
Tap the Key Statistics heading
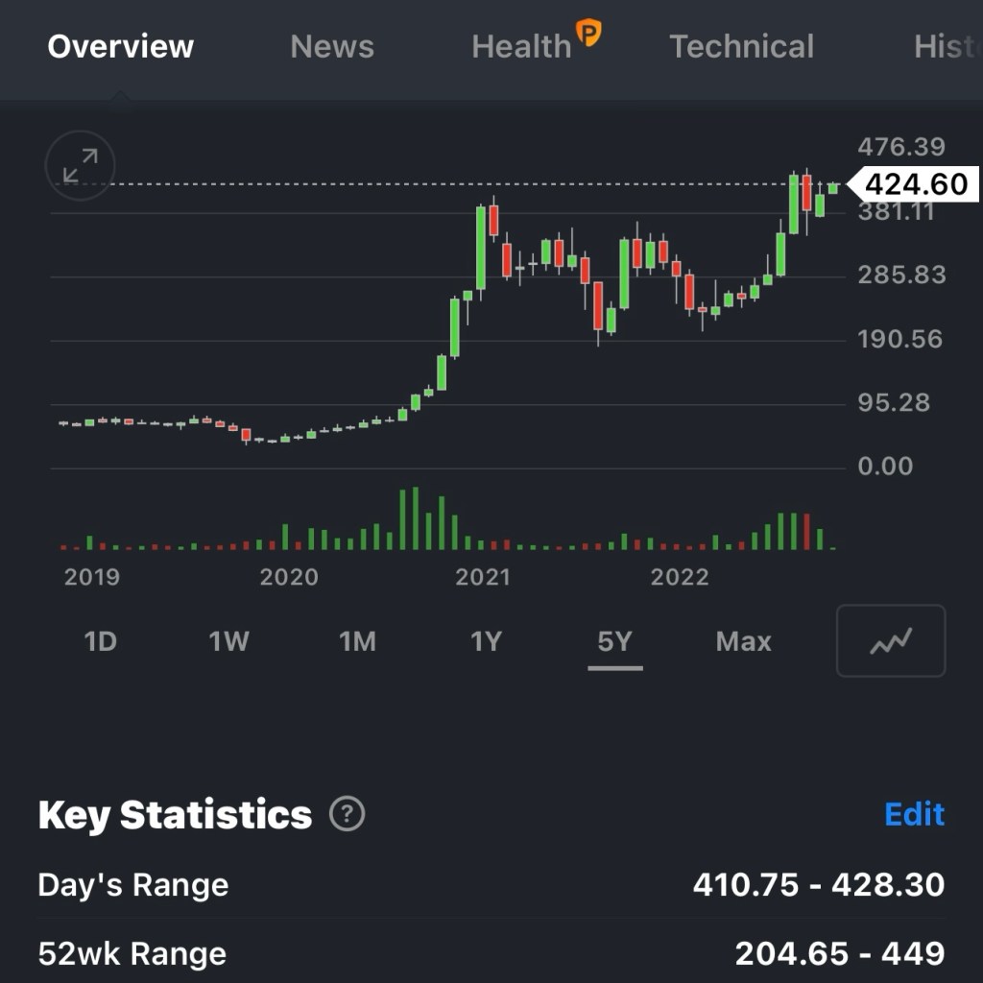[x=175, y=814]
